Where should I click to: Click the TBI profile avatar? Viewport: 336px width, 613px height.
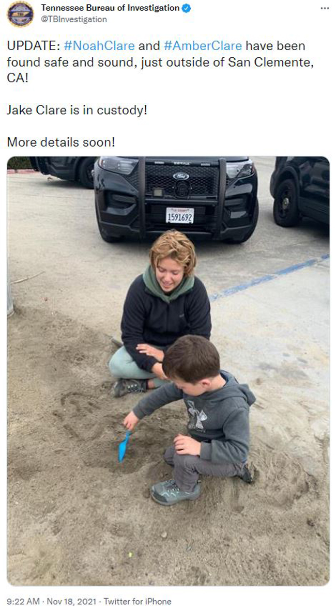[20, 13]
